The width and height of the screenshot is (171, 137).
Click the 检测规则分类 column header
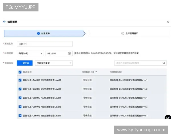coord(88,72)
